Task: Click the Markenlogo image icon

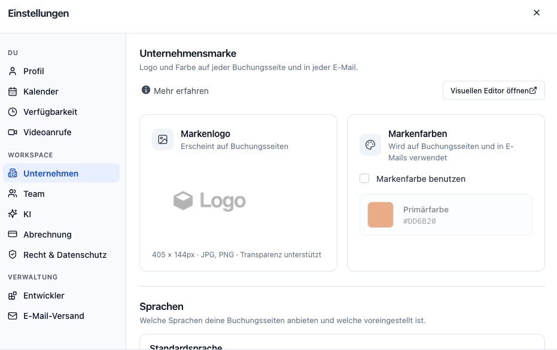Action: [163, 139]
